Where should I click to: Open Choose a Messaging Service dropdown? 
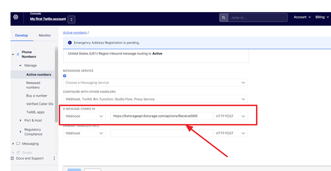pos(155,83)
